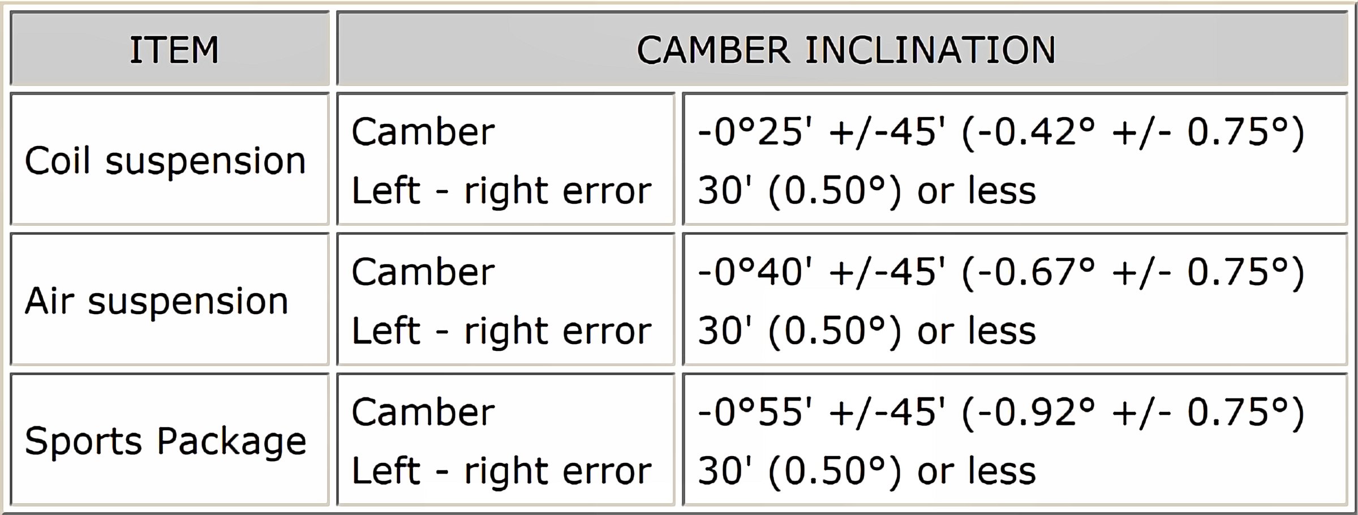This screenshot has width=1358, height=515.
Task: Select the Air suspension row label
Action: coord(157,301)
